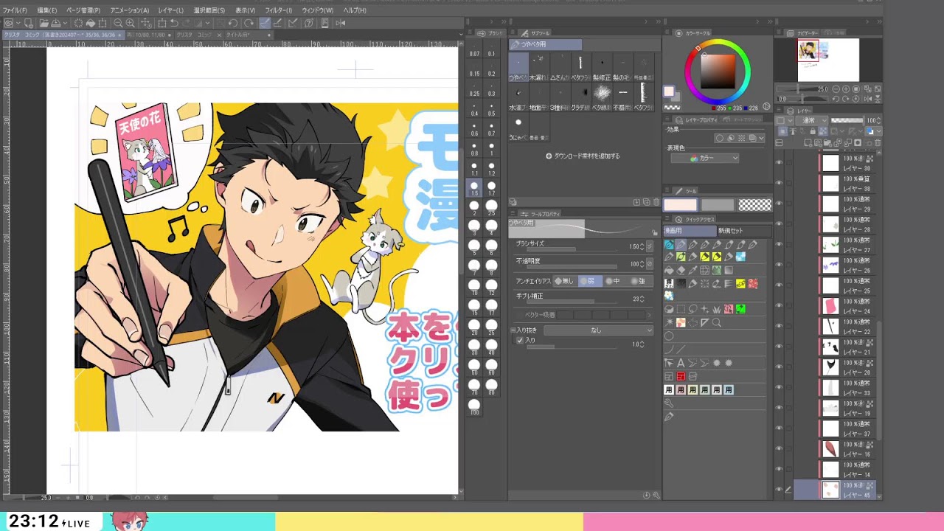944x531 pixels.
Task: Select anti-aliasing 中 option
Action: [x=614, y=281]
